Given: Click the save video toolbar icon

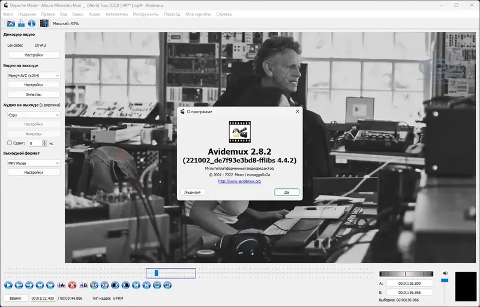Looking at the screenshot, I should 21,23.
